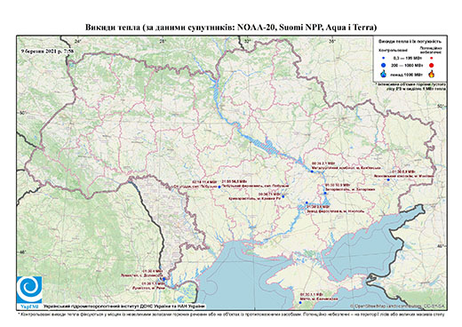Click the UkrGMI spiral logo
462x327 pixels.
point(29,289)
